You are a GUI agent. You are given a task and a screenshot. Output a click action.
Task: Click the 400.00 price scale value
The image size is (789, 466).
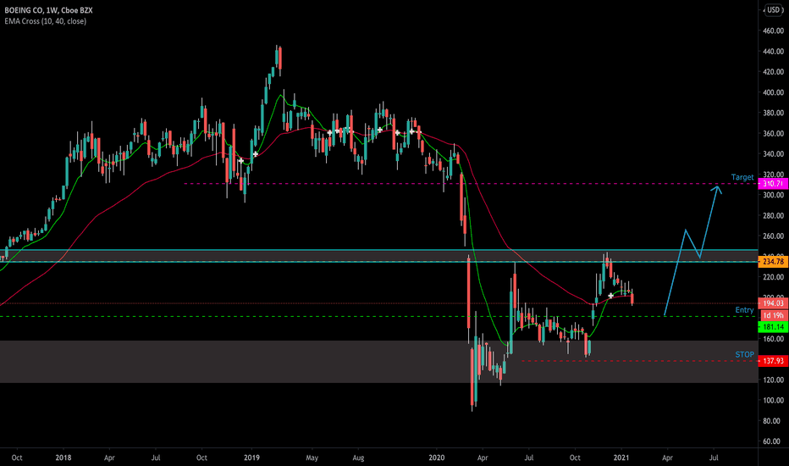point(774,92)
